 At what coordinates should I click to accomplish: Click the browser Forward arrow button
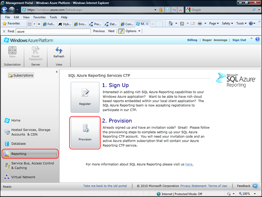(11, 10)
